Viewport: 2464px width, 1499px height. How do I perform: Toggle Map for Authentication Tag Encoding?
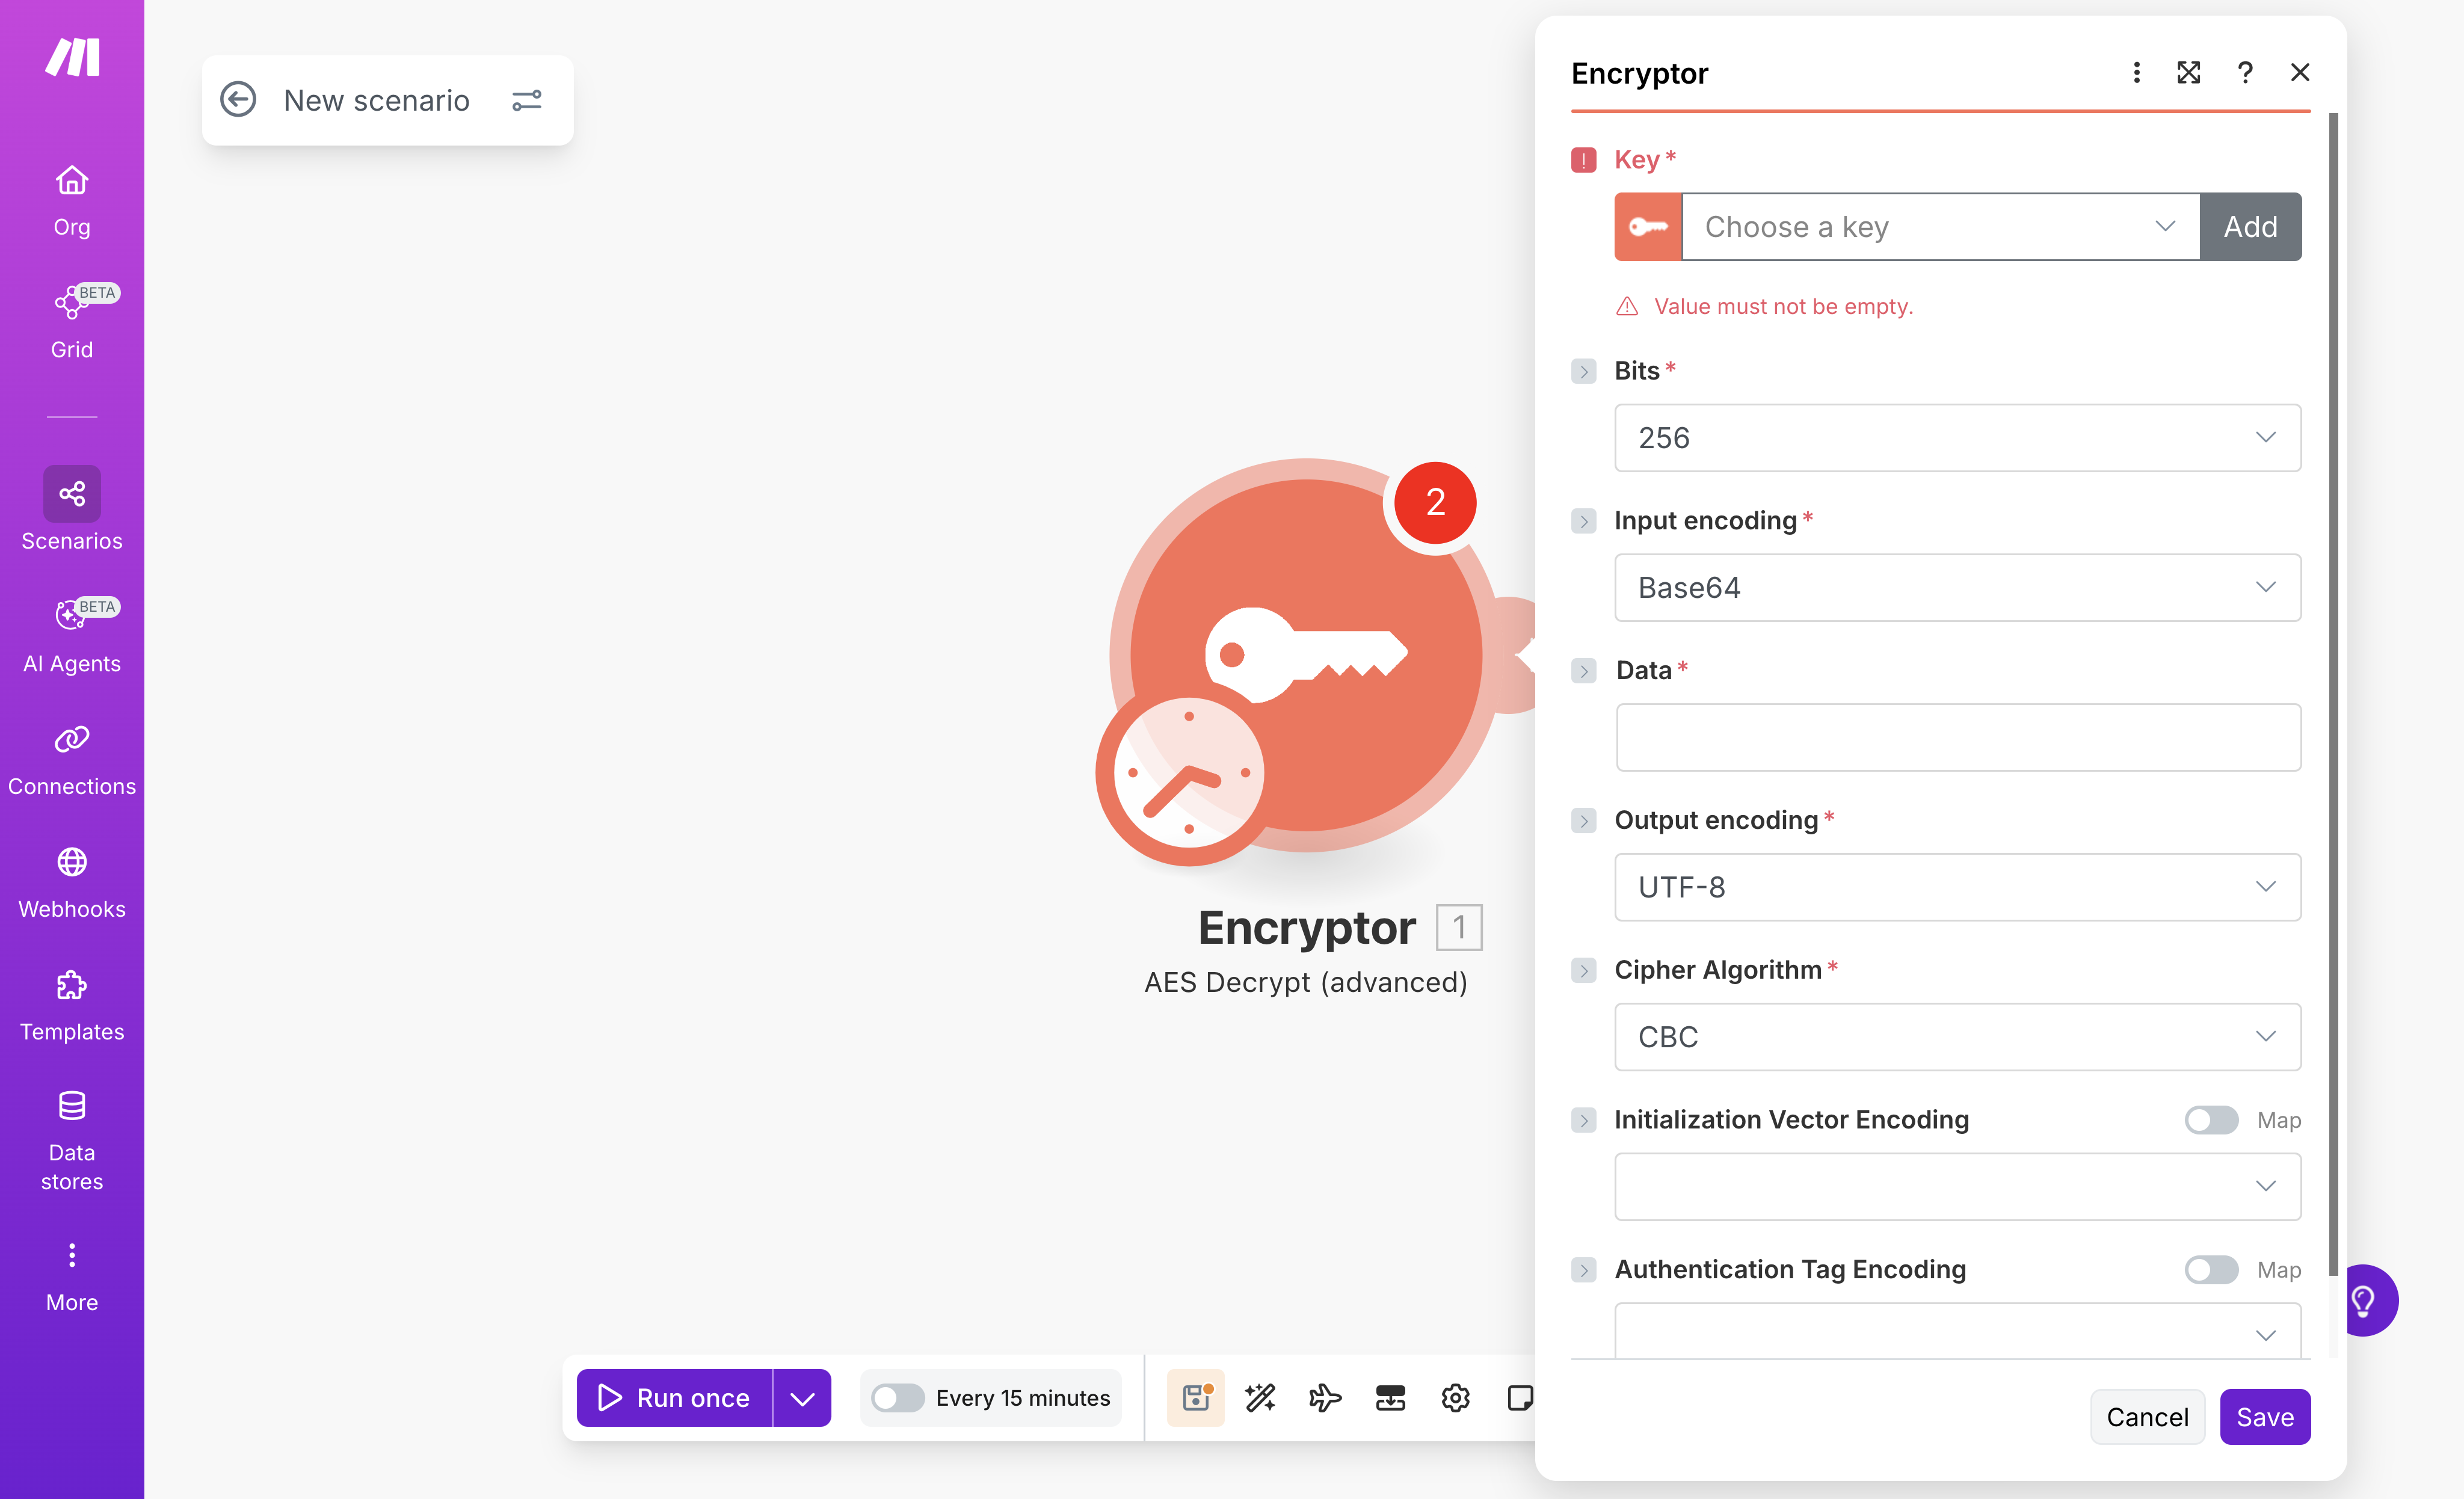[x=2211, y=1269]
